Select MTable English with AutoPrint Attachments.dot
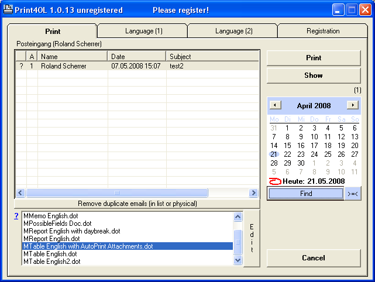 pos(128,246)
